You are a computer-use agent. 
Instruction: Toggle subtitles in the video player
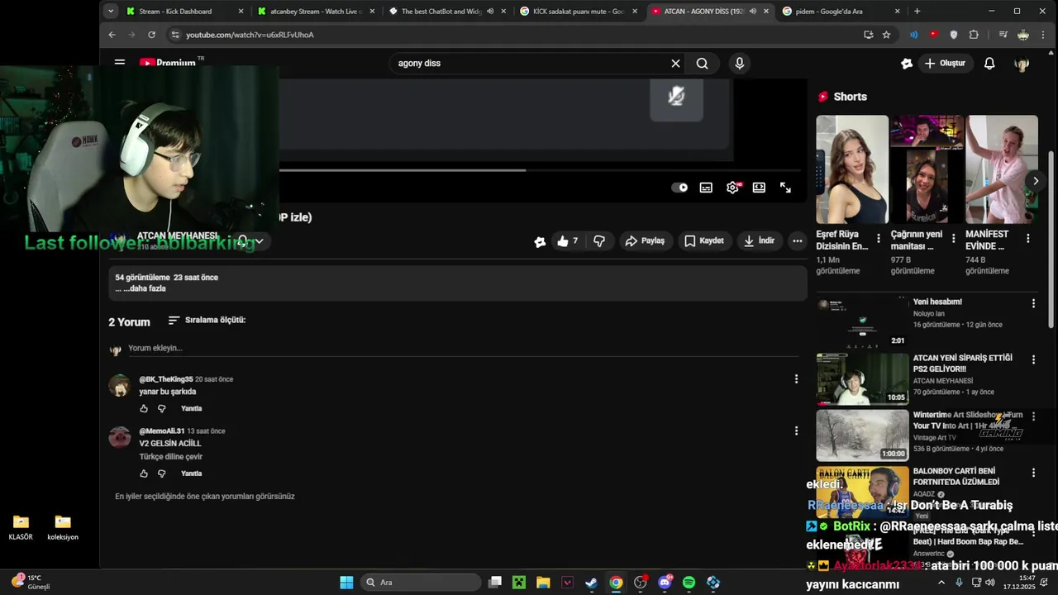pos(706,188)
